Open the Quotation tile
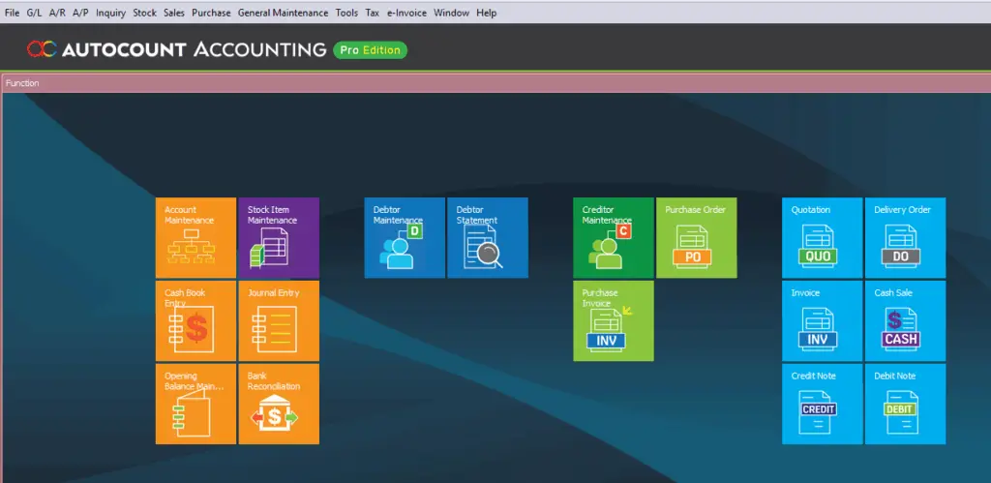The image size is (991, 483). point(823,238)
